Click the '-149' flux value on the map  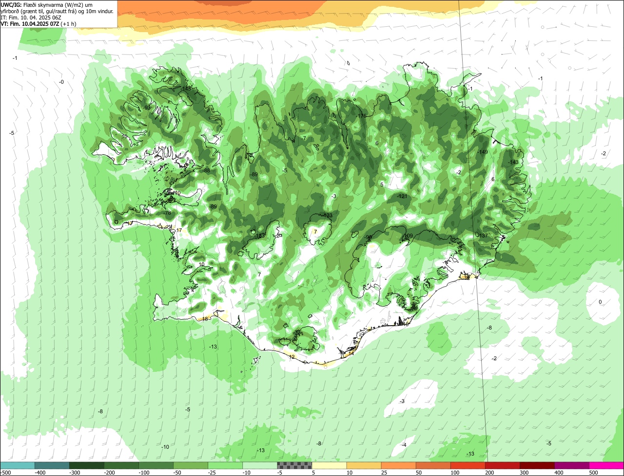(483, 152)
